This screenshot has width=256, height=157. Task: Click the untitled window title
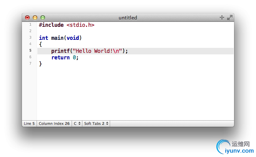(x=128, y=18)
